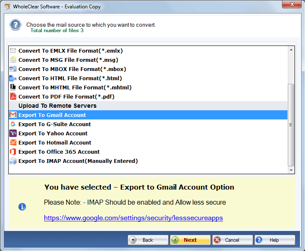Image resolution: width=305 pixels, height=251 pixels.
Task: Click the HTML file format icon
Action: point(13,78)
